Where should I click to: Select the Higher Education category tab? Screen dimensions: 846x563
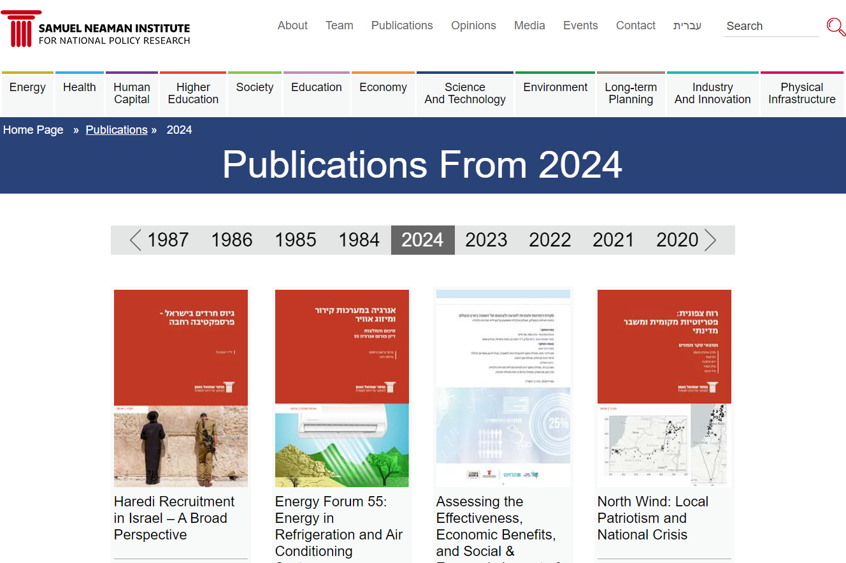point(193,94)
